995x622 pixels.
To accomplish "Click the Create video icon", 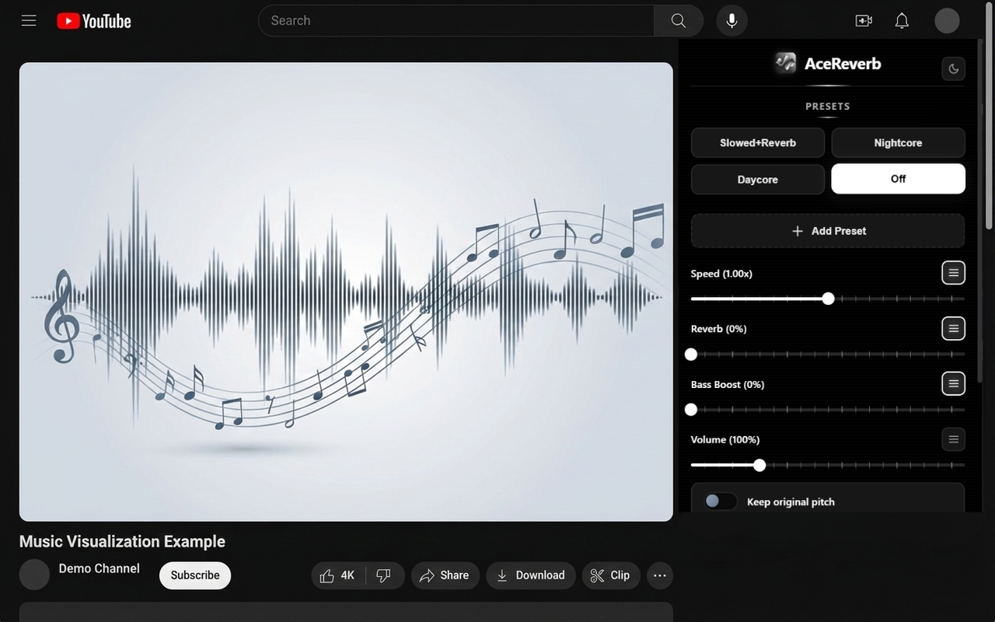I will [864, 20].
